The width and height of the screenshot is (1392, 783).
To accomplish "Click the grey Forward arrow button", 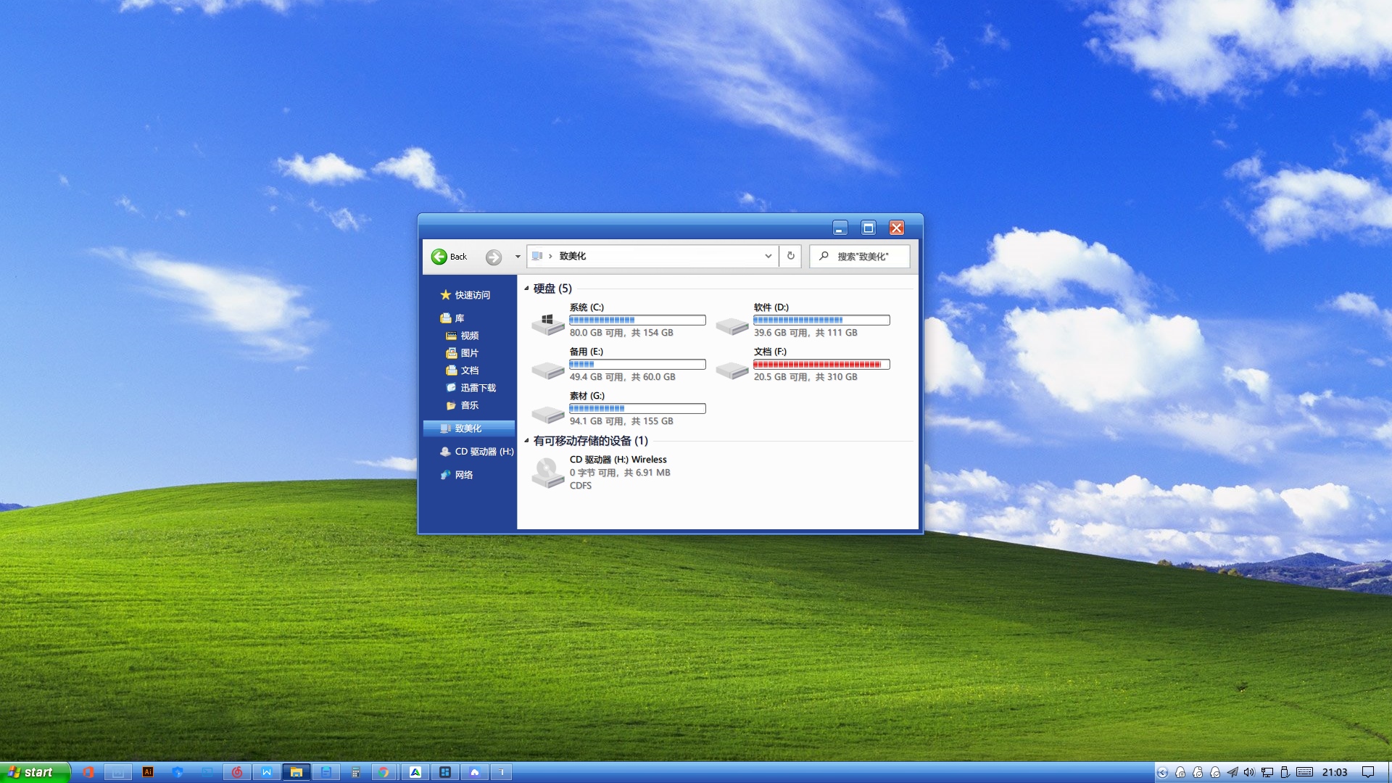I will (494, 257).
